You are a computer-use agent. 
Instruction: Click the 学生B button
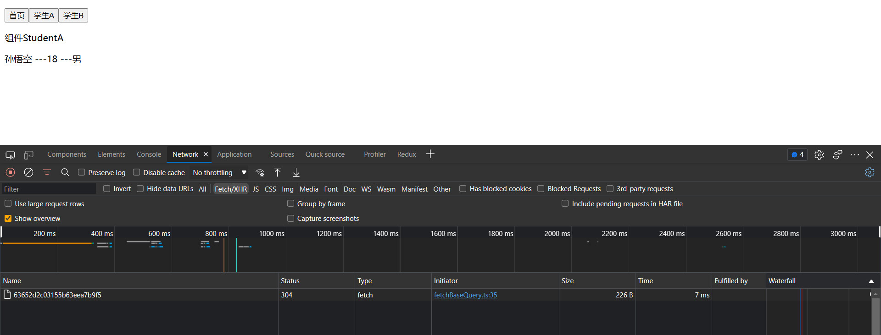(x=73, y=16)
